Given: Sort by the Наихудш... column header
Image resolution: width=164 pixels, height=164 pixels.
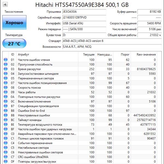Looking at the screenshot, I should 104,54.
